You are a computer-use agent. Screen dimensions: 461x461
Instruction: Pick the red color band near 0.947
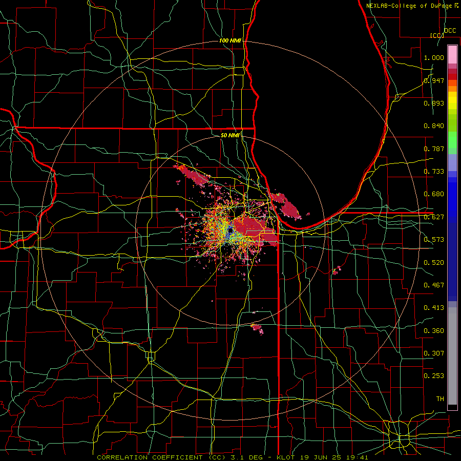[x=452, y=77]
